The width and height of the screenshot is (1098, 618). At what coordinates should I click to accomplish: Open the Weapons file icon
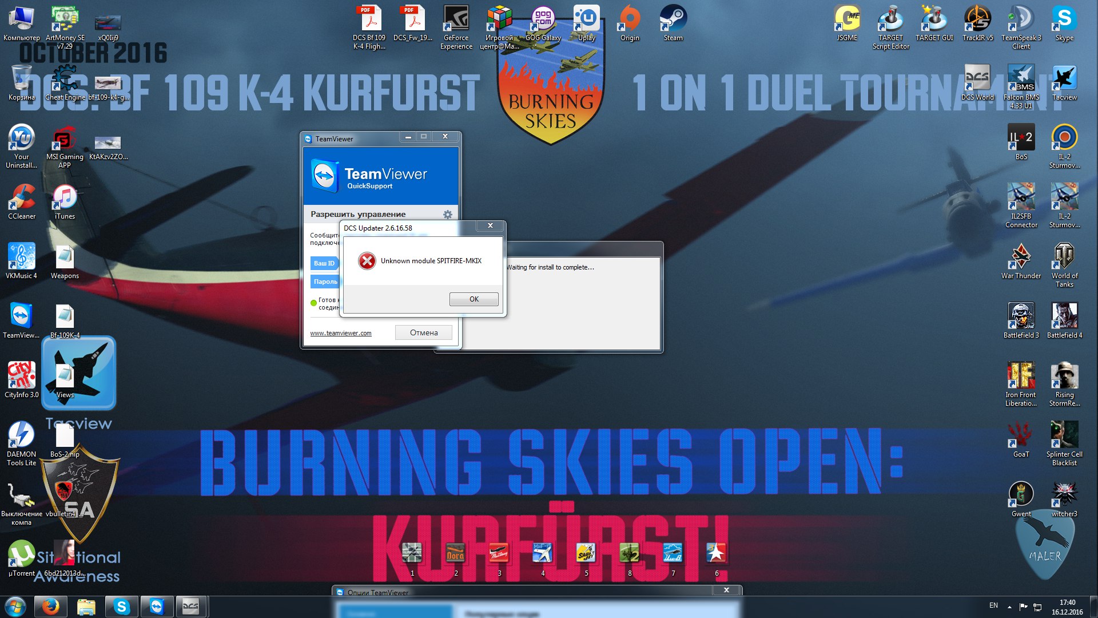coord(65,262)
